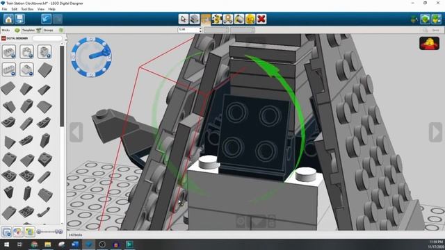
Task: Select the Flex tool
Action: pos(228,19)
